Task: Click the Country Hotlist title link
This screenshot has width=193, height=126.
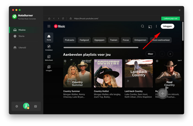Action: [x=101, y=91]
